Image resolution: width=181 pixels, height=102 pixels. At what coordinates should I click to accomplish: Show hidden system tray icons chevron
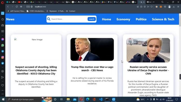click(148, 99)
